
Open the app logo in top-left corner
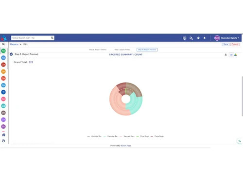coord(4,38)
